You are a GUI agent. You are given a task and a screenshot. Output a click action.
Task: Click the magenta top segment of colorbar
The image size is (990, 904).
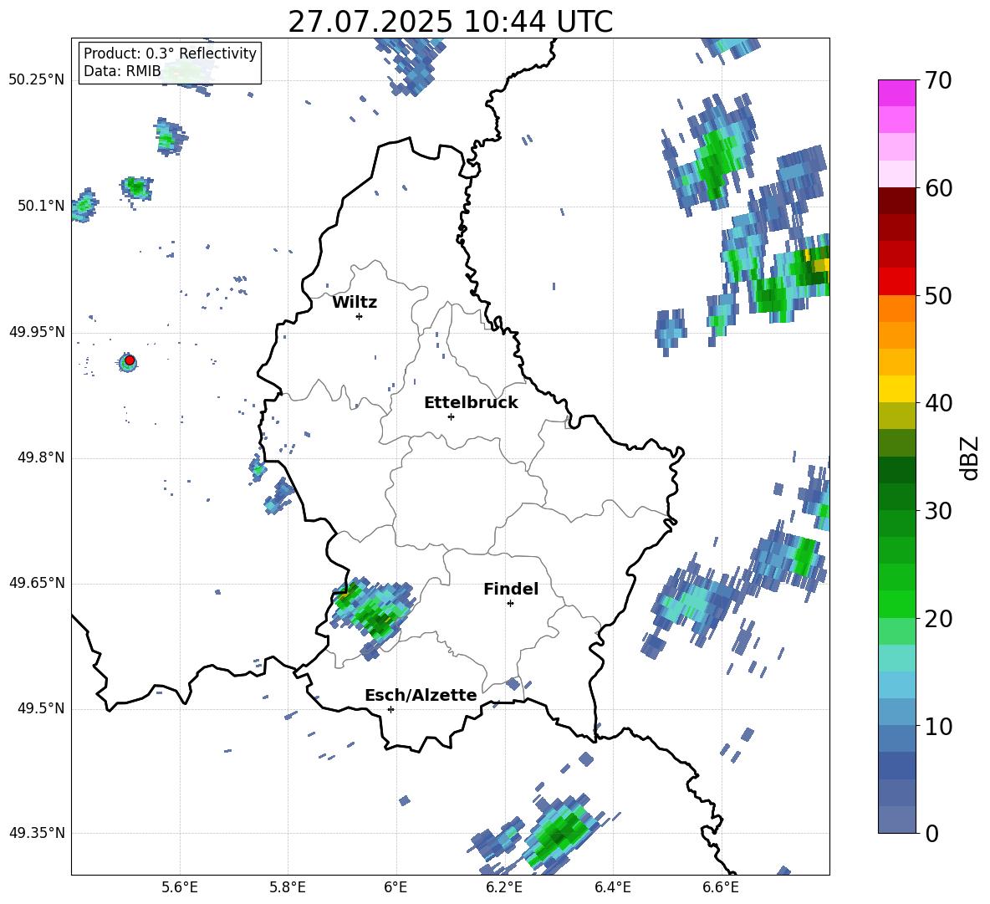(896, 93)
